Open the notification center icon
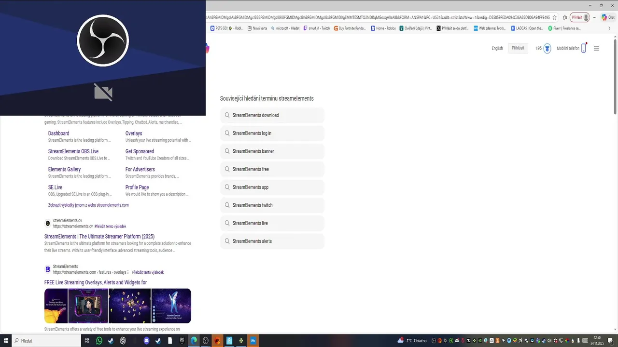Viewport: 618px width, 347px height. 610,341
